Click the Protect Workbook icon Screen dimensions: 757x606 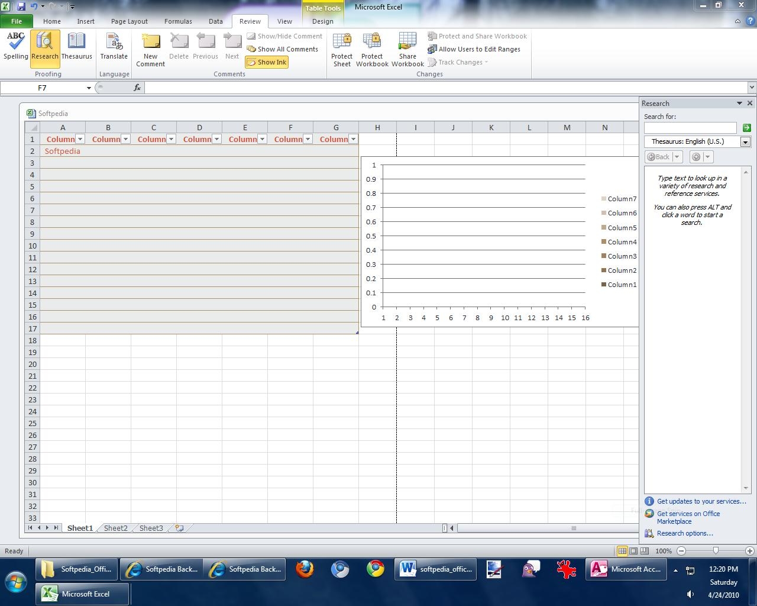pos(372,49)
